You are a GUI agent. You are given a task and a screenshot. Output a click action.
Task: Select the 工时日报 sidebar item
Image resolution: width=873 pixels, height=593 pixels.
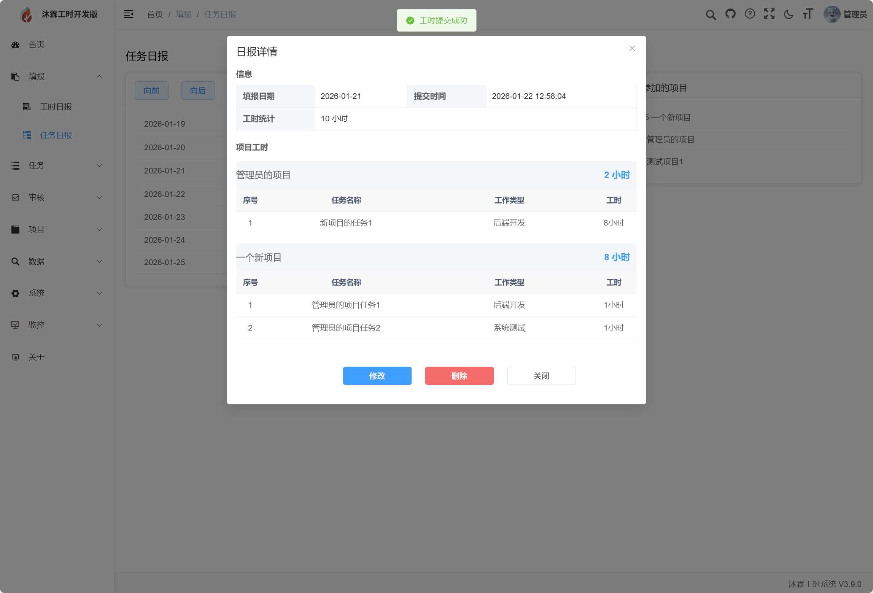click(56, 107)
